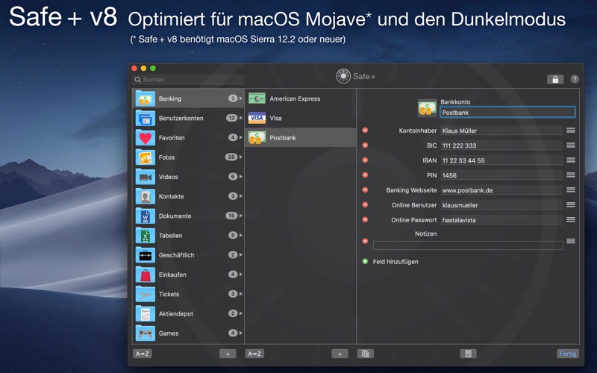Click Feld hinzufügen label

(x=396, y=262)
